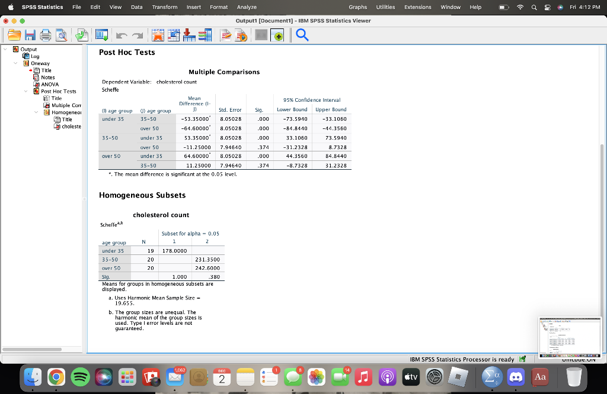Click the clock in the menu bar
Image resolution: width=607 pixels, height=394 pixels.
[585, 7]
